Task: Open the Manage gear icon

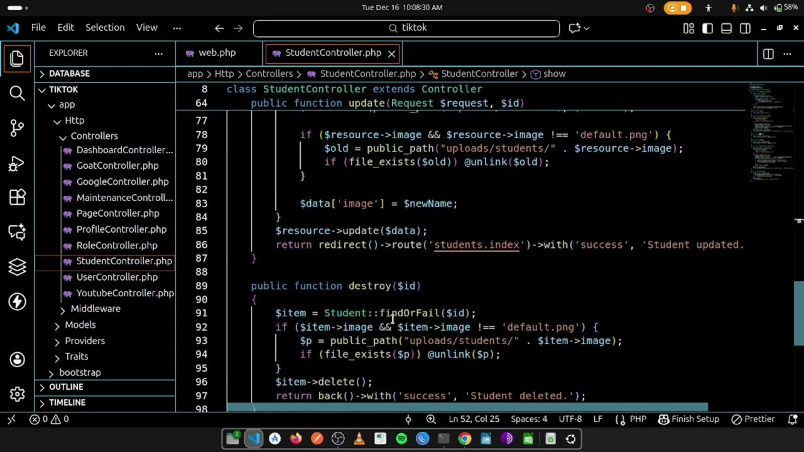Action: pos(17,394)
